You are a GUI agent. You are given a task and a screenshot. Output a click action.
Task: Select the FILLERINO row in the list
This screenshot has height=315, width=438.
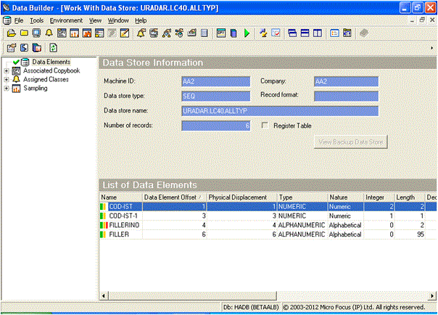124,225
